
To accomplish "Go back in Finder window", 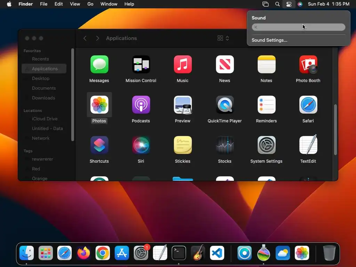I will [x=85, y=38].
